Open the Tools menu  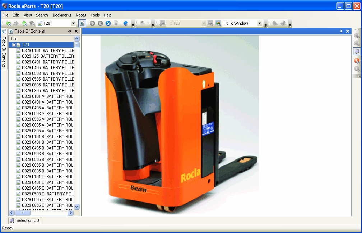point(95,15)
